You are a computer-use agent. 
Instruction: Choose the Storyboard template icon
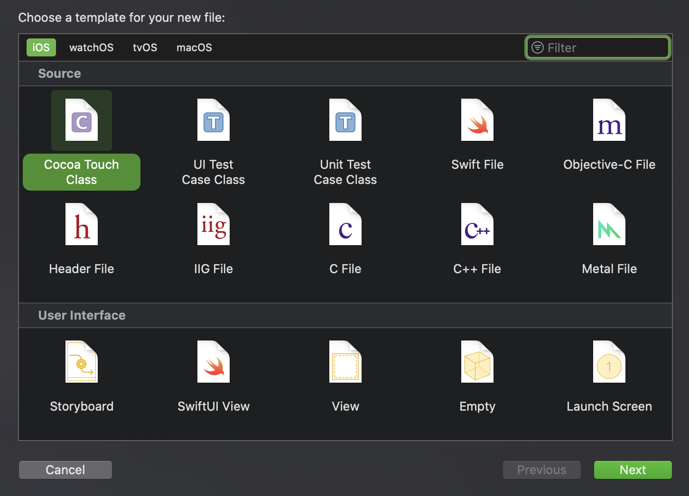coord(82,362)
